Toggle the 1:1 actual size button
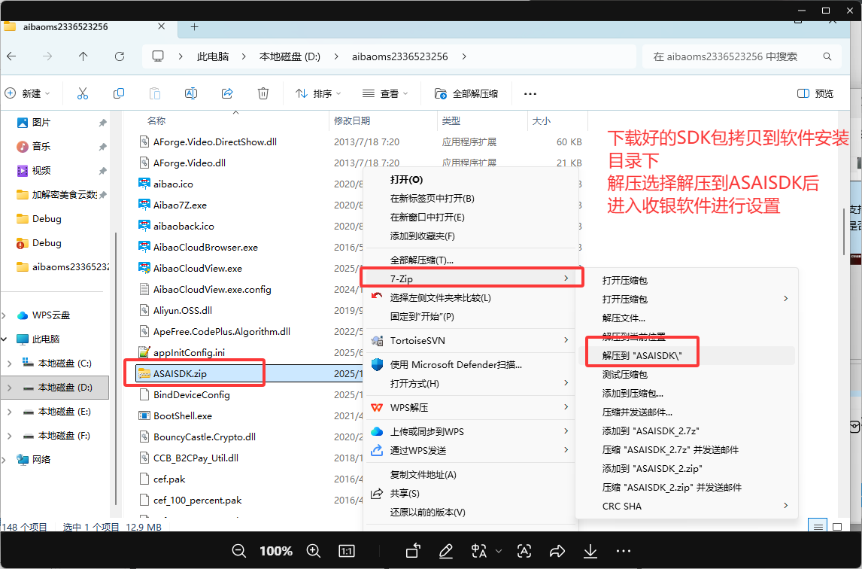This screenshot has height=569, width=862. pos(347,551)
